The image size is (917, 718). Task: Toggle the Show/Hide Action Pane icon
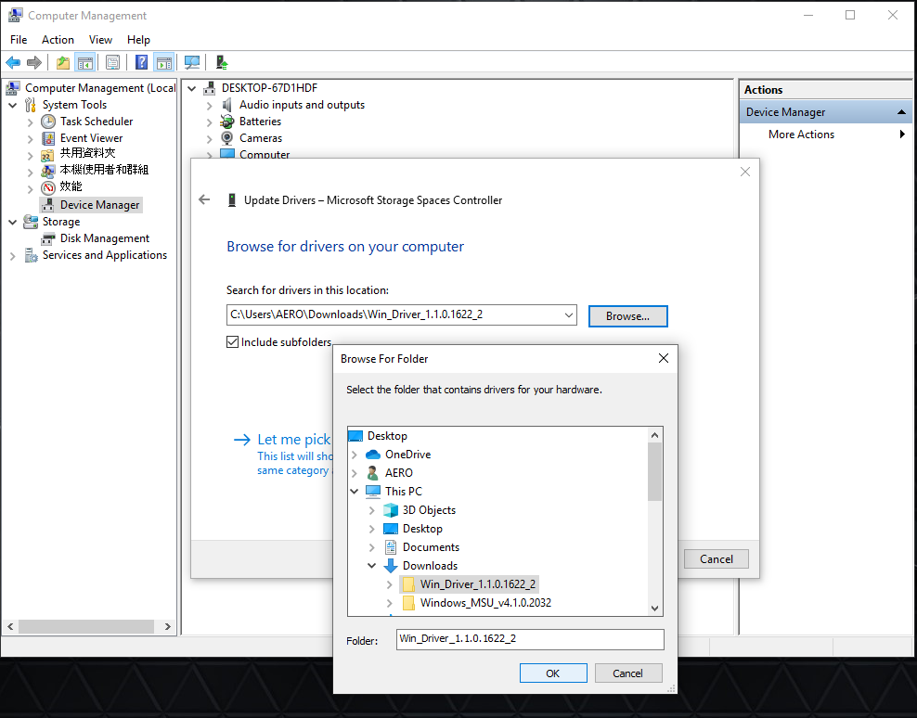click(x=164, y=62)
